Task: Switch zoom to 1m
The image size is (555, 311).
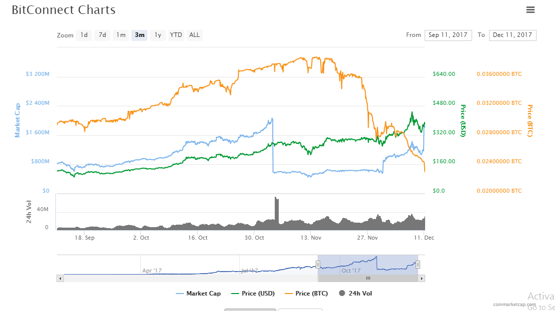Action: coord(121,35)
